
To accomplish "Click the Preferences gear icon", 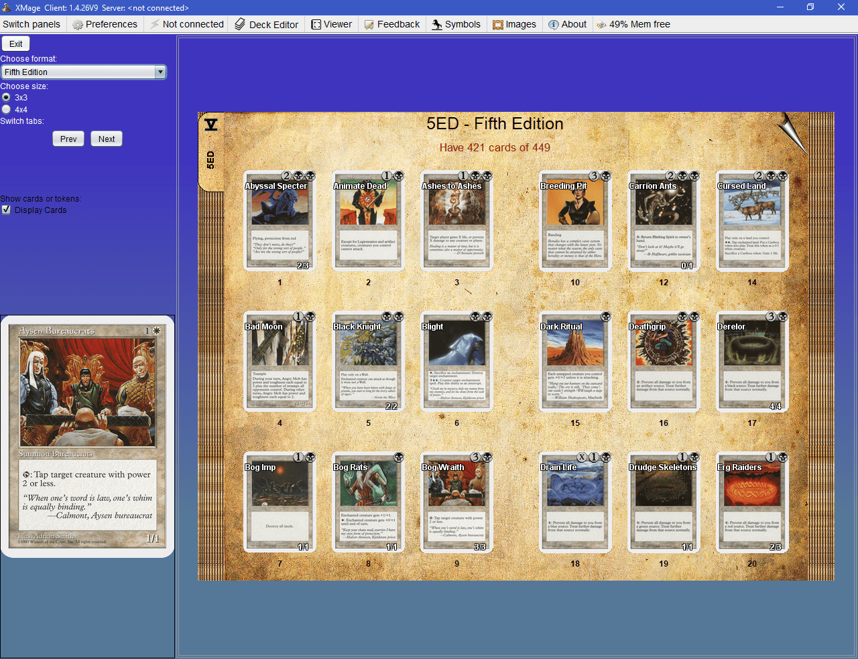I will [x=78, y=25].
